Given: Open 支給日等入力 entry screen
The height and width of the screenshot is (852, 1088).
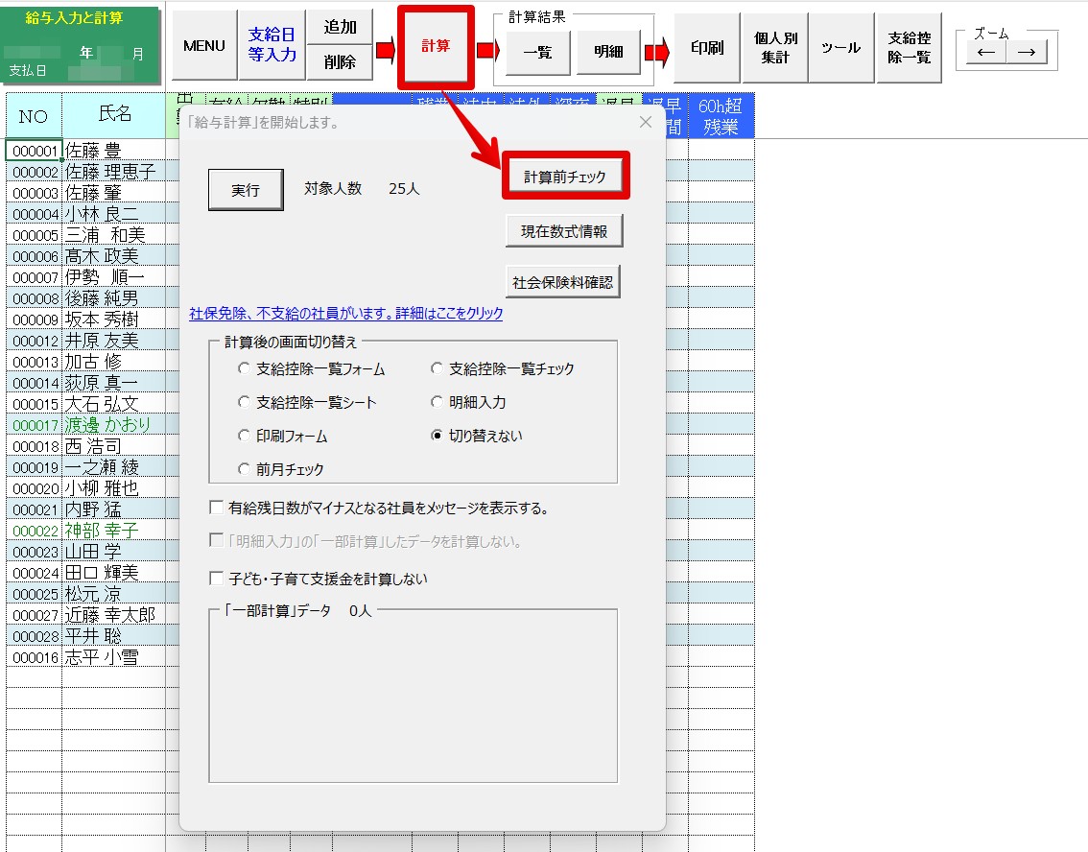Looking at the screenshot, I should click(x=272, y=46).
